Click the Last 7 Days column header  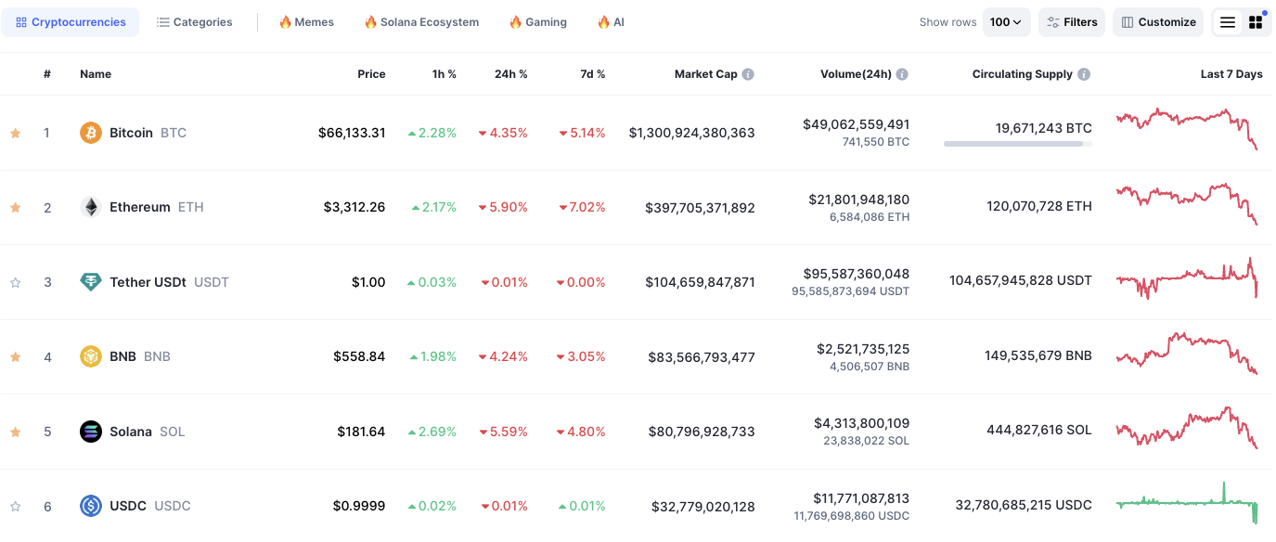pyautogui.click(x=1231, y=74)
